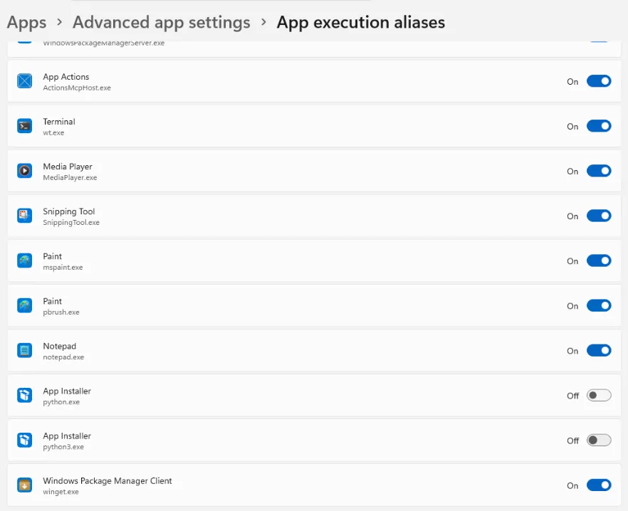Disable the Media Player alias switch
The image size is (628, 511).
click(599, 171)
